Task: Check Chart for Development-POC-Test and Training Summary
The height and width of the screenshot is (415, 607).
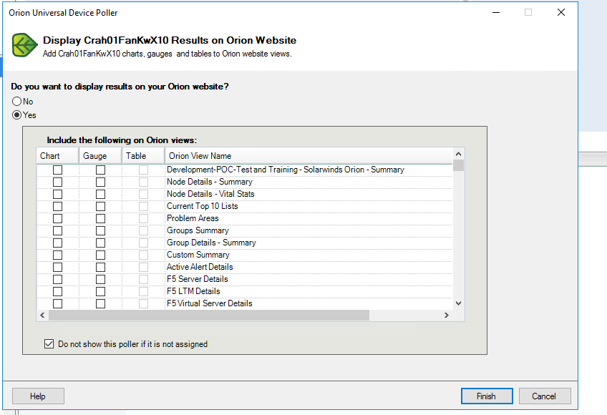Action: [x=58, y=170]
